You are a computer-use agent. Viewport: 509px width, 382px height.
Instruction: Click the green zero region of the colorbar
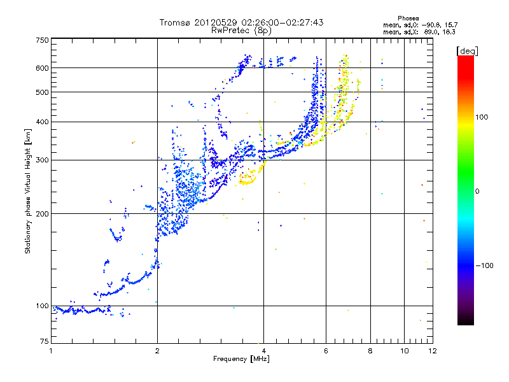(x=466, y=182)
